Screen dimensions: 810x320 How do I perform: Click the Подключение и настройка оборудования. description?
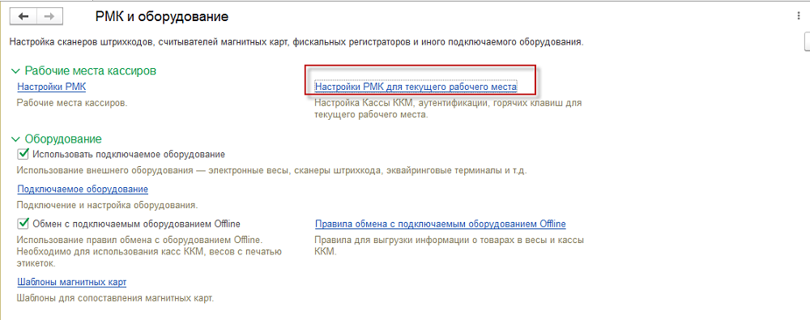pos(108,205)
